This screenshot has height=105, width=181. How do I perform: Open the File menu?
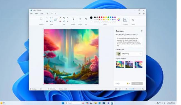[31, 14]
